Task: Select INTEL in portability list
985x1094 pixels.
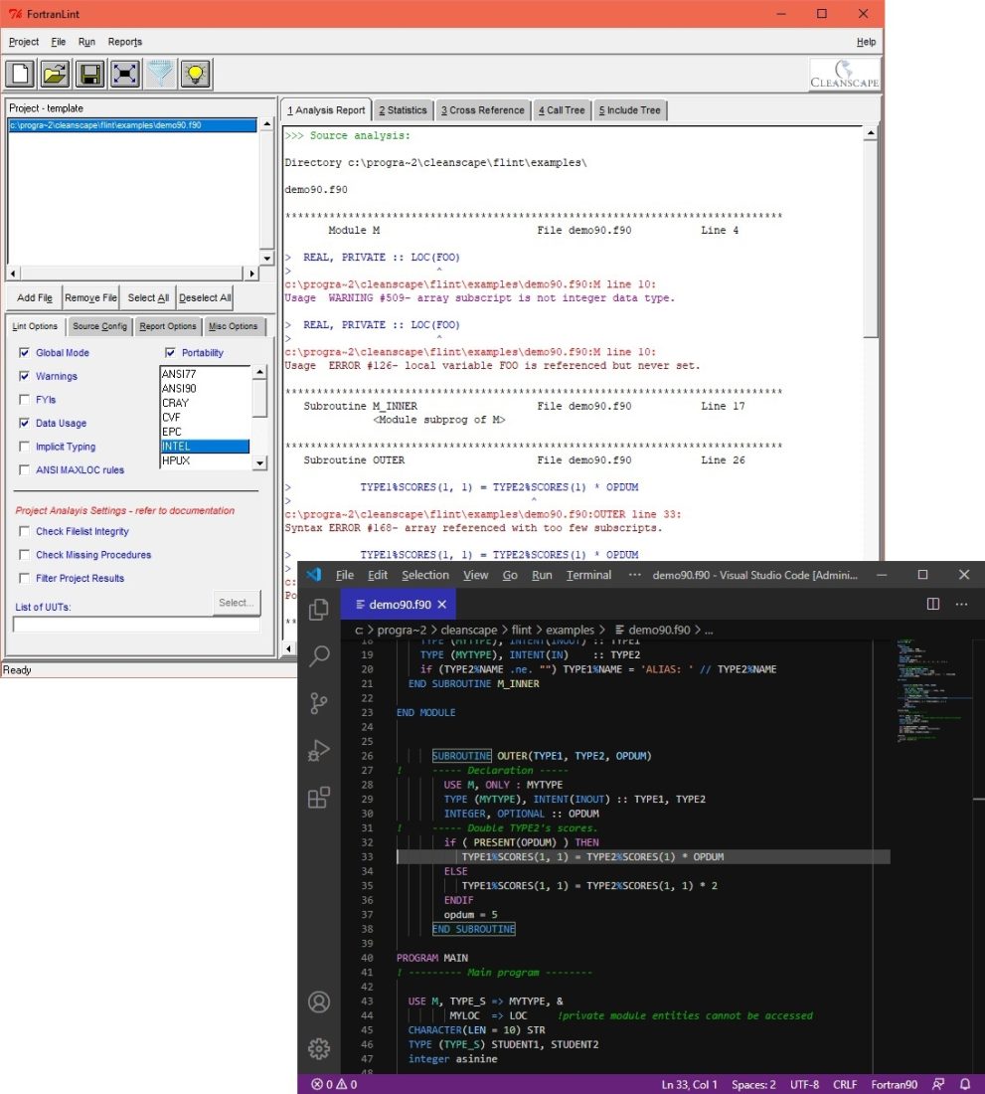Action: pyautogui.click(x=205, y=446)
